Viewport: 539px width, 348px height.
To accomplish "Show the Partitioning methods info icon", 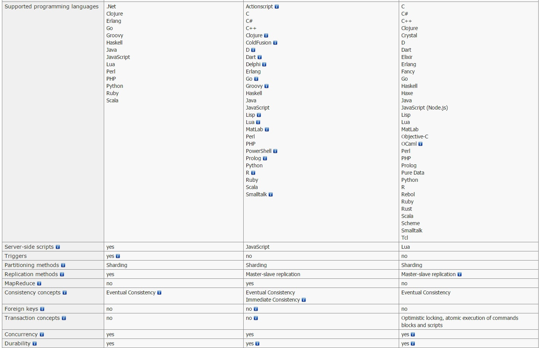I will (63, 265).
